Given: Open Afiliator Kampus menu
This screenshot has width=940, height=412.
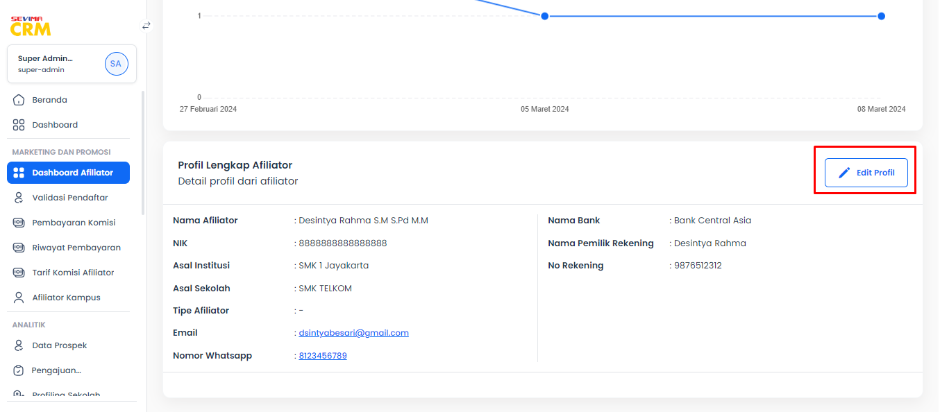Looking at the screenshot, I should [68, 298].
